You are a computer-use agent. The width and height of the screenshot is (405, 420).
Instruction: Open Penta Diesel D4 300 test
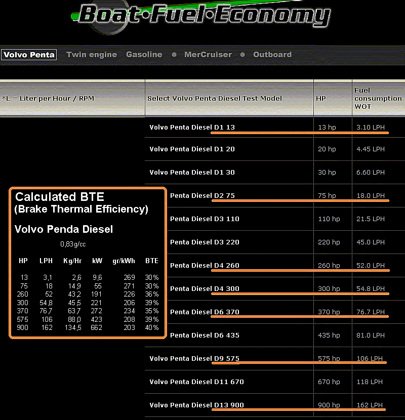click(x=205, y=289)
